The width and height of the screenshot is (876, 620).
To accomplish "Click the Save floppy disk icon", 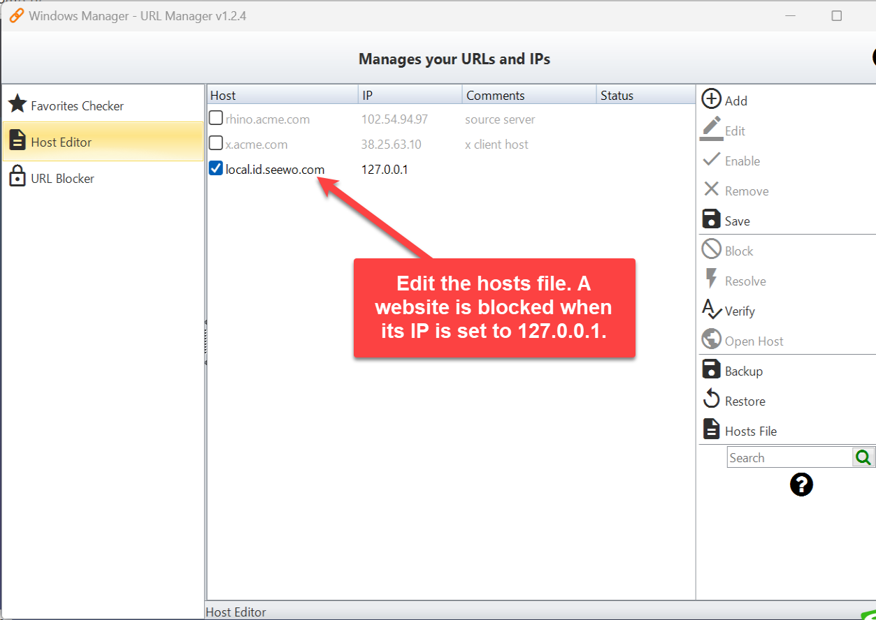I will (711, 219).
